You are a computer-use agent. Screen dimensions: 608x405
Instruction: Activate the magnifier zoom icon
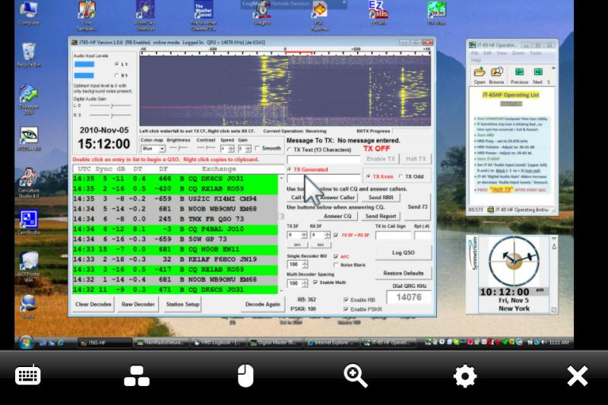[355, 375]
